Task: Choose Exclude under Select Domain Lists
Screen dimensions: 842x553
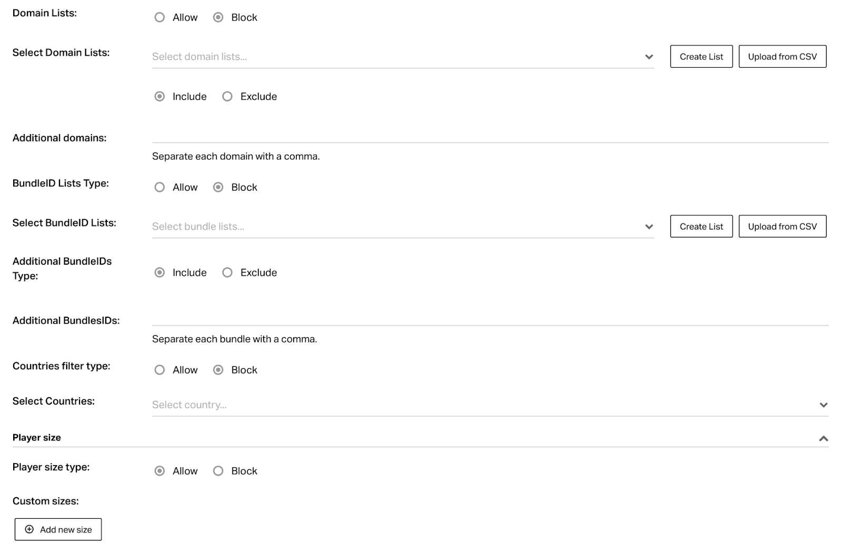Action: [227, 96]
